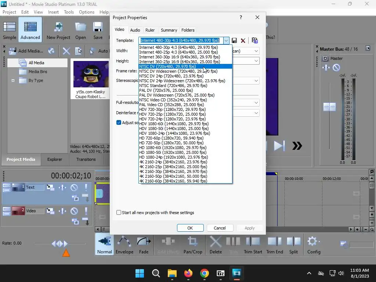Open Media Properties icon
The height and width of the screenshot is (282, 376).
[78, 51]
